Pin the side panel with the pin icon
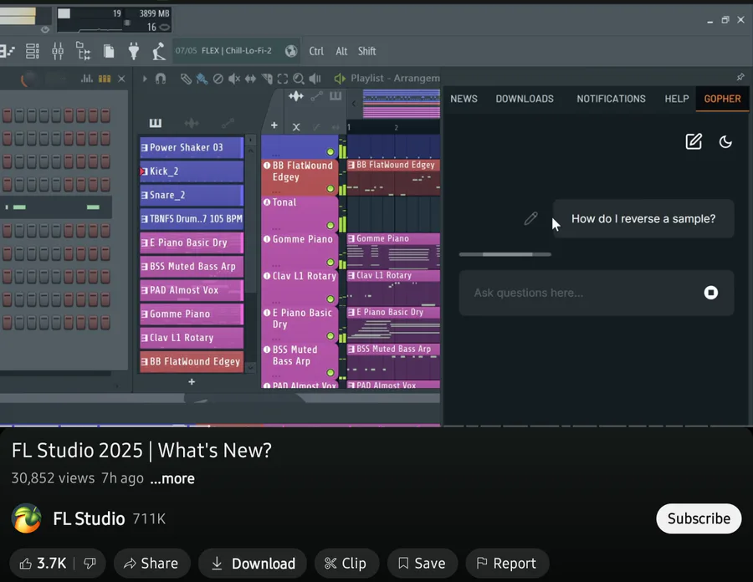The width and height of the screenshot is (753, 582). pyautogui.click(x=740, y=77)
